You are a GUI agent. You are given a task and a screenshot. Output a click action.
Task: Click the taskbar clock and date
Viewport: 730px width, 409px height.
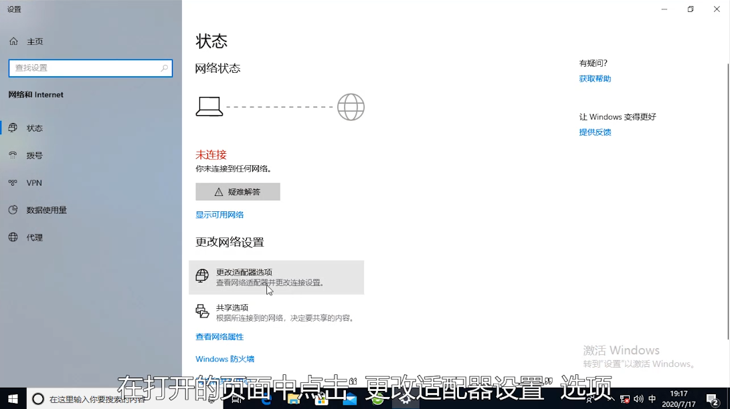(678, 399)
